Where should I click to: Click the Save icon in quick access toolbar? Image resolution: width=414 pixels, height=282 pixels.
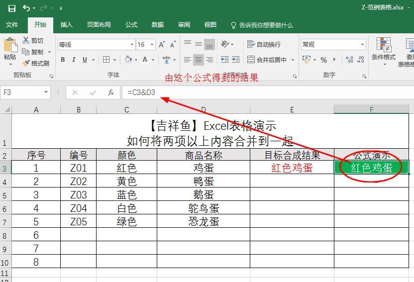[x=11, y=8]
